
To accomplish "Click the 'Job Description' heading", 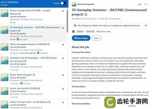I will (79, 87).
